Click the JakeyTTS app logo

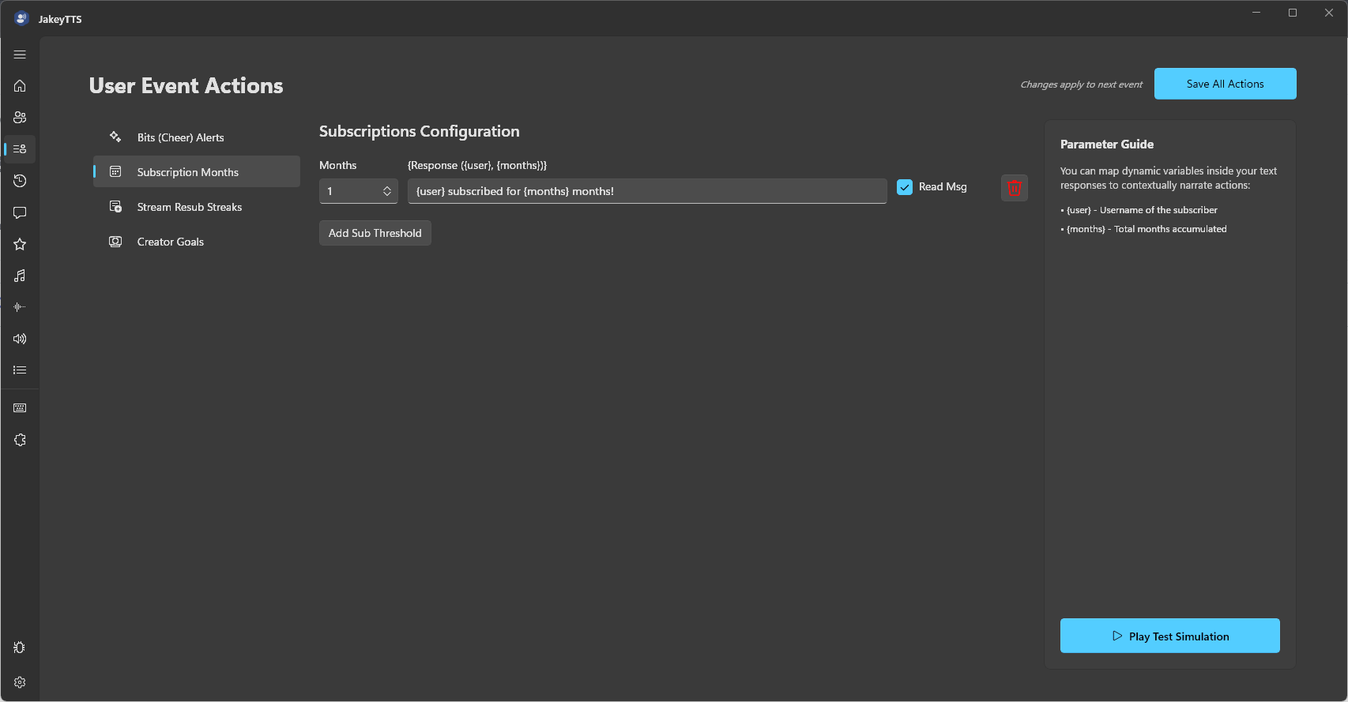tap(21, 18)
